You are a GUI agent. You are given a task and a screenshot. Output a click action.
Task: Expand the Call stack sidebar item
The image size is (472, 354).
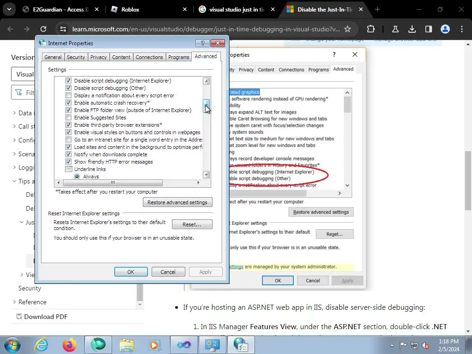tap(14, 126)
